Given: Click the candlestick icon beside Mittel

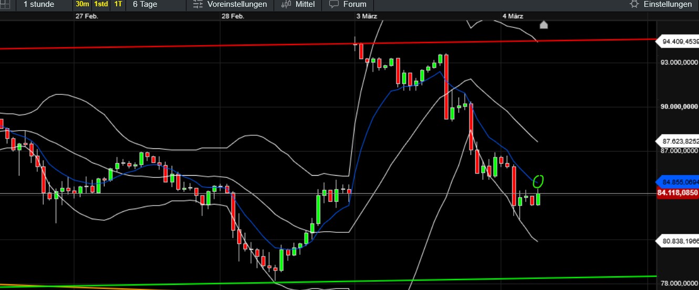Looking at the screenshot, I should [x=286, y=4].
